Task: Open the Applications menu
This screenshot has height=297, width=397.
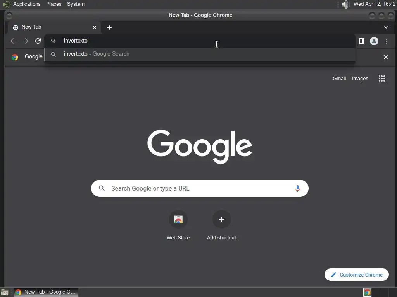Action: 27,4
